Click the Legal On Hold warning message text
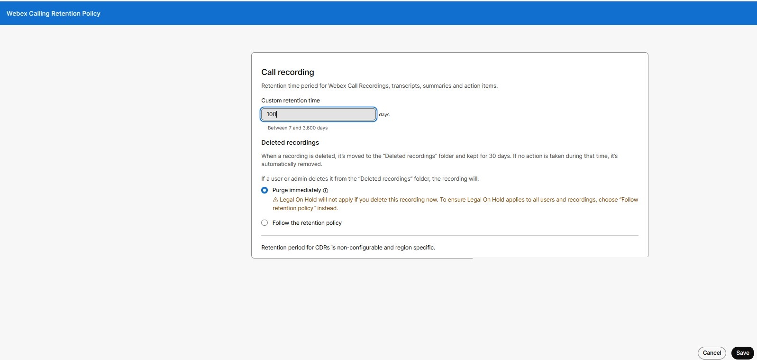 tap(456, 204)
